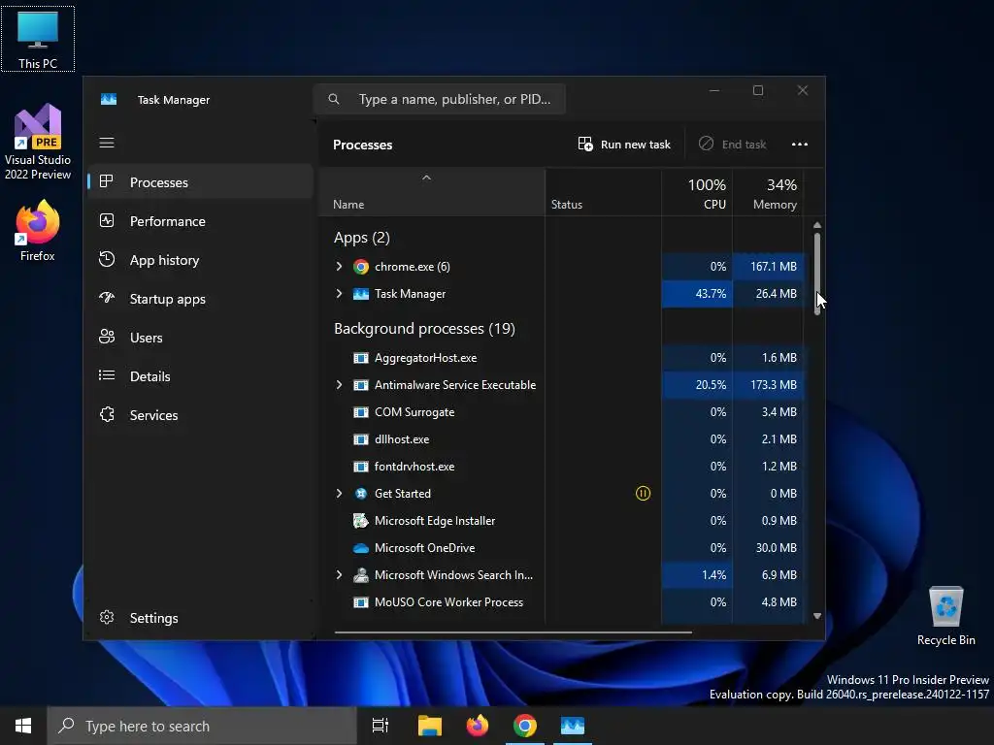
Task: Click the horizontal scrollbar under process list
Action: tap(513, 632)
